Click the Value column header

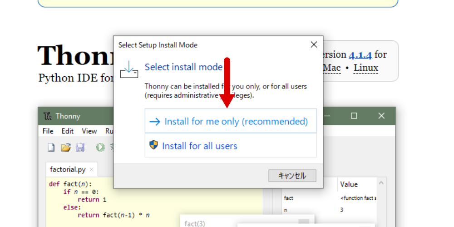coord(349,184)
